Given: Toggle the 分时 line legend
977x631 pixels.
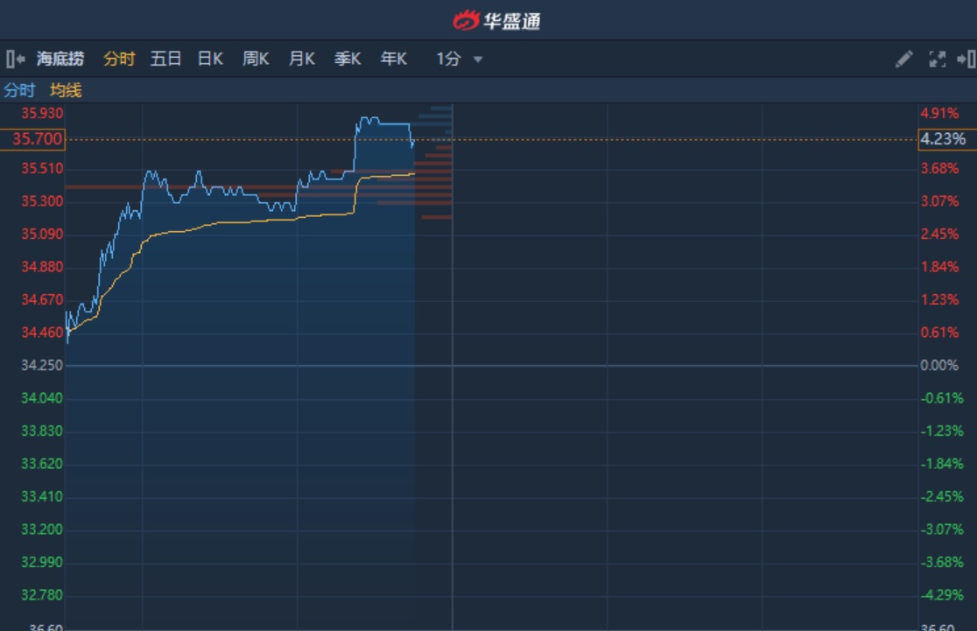Looking at the screenshot, I should click(x=19, y=90).
